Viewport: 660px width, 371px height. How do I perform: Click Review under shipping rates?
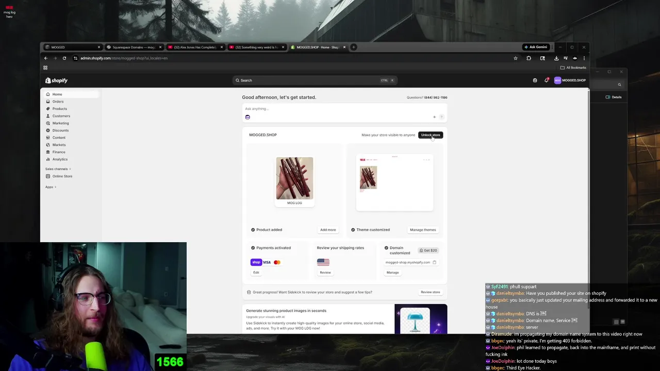pos(325,273)
